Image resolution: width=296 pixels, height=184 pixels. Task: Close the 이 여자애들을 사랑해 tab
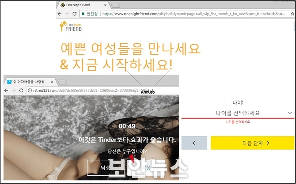click(52, 82)
